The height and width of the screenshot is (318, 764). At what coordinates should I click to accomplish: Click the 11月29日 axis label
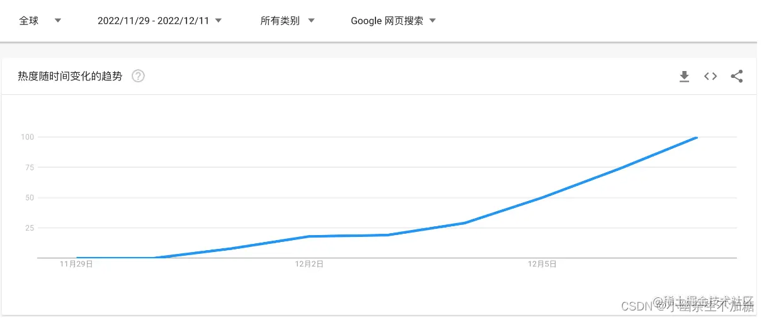pyautogui.click(x=76, y=264)
